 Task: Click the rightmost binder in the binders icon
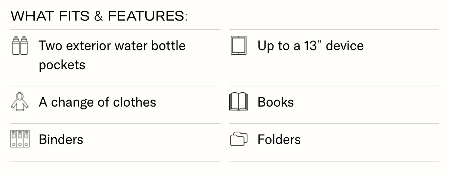point(26,139)
